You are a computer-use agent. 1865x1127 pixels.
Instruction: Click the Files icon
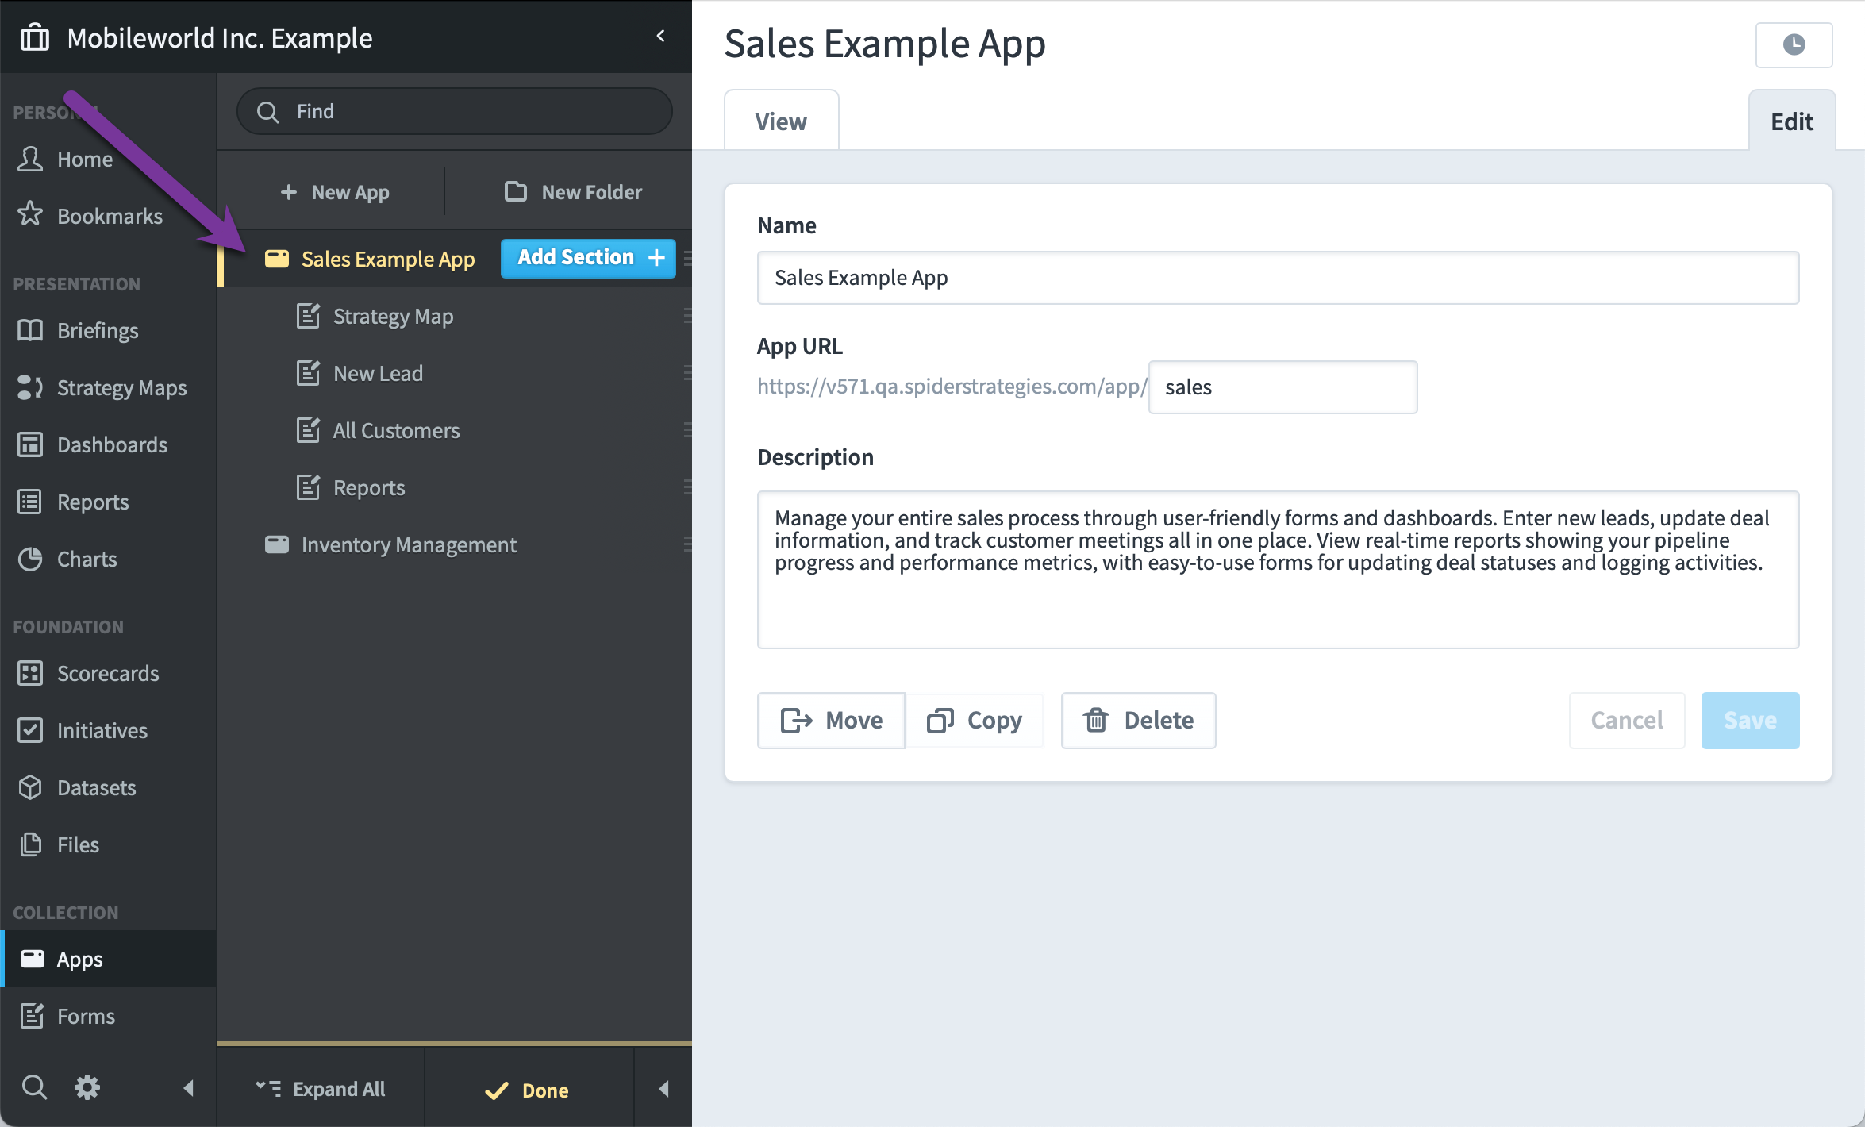[x=30, y=844]
